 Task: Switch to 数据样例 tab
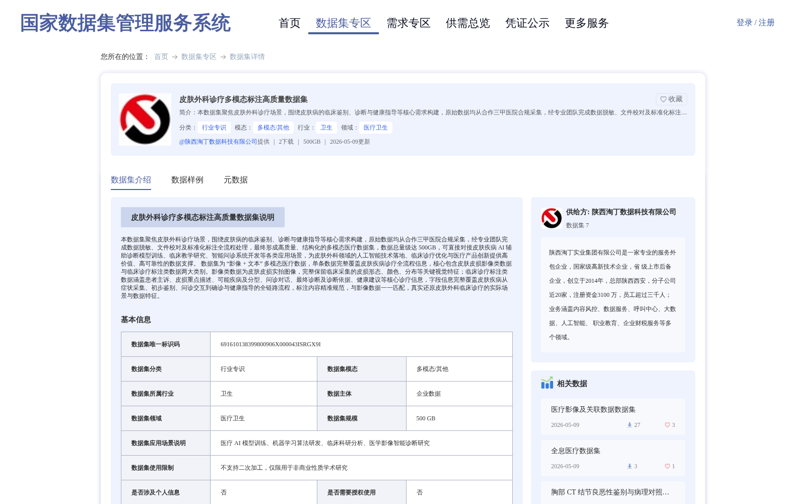pyautogui.click(x=187, y=180)
